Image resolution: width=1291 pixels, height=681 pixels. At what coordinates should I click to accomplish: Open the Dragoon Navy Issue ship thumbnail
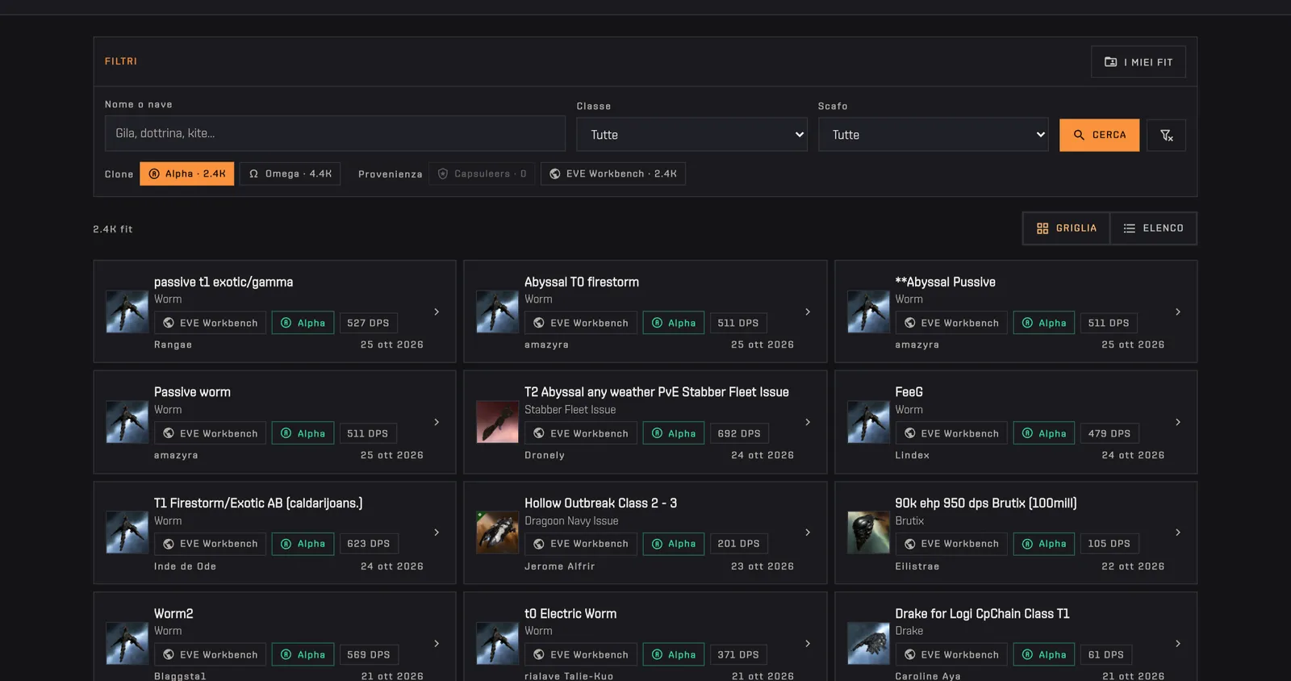pos(497,533)
